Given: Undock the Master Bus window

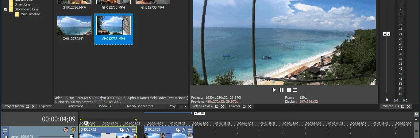Looking at the screenshot, I should (403, 106).
